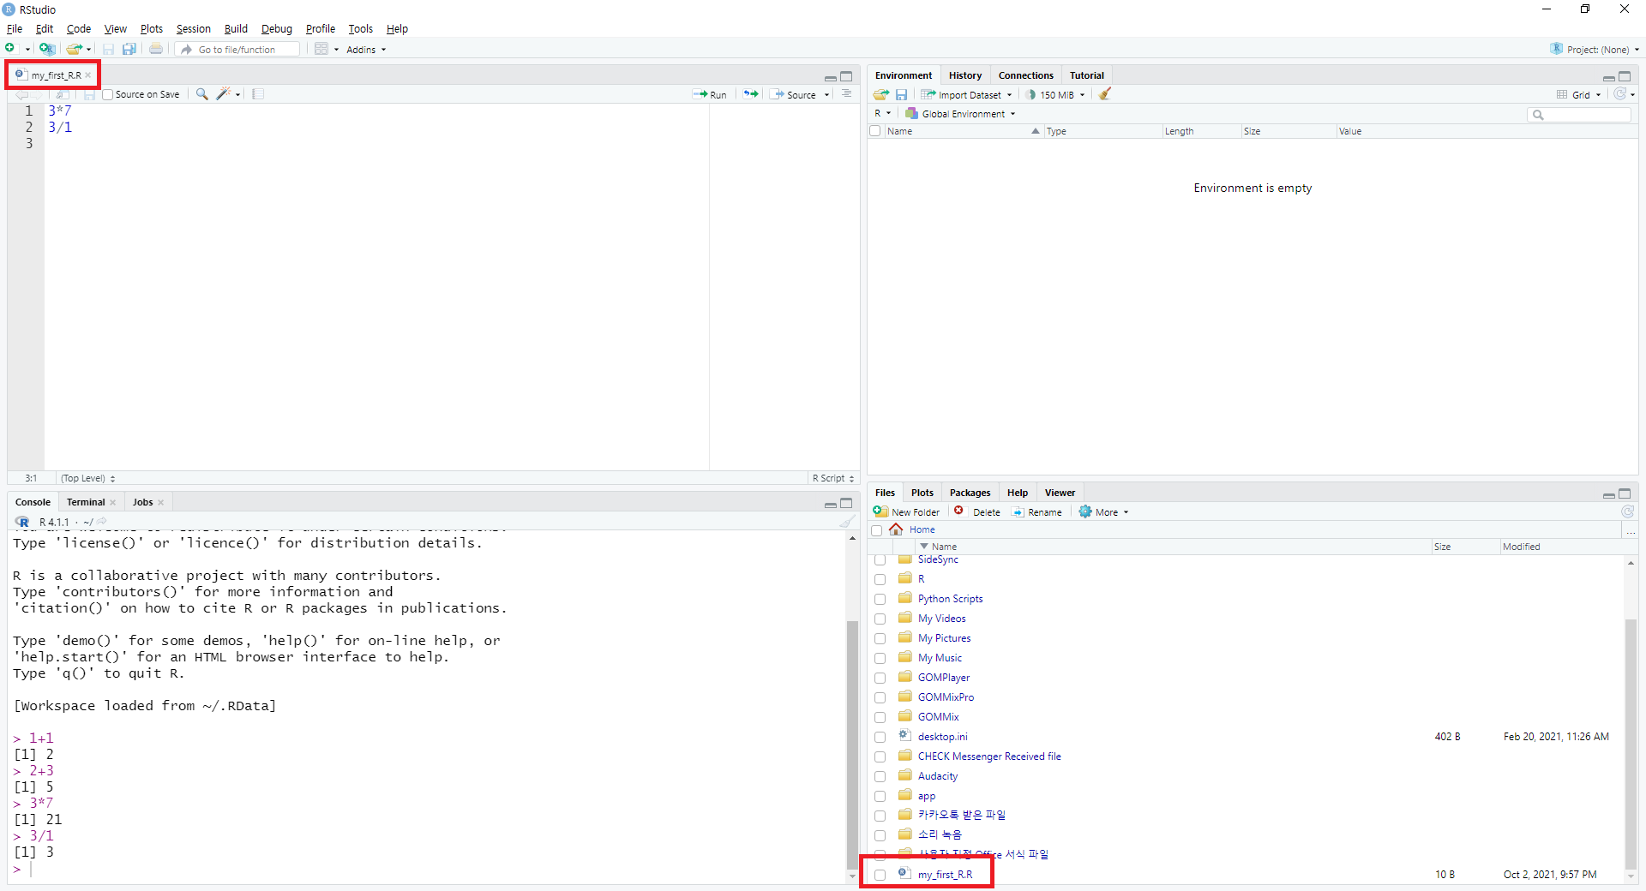Image resolution: width=1646 pixels, height=891 pixels.
Task: Click the New Folder button
Action: tap(906, 512)
